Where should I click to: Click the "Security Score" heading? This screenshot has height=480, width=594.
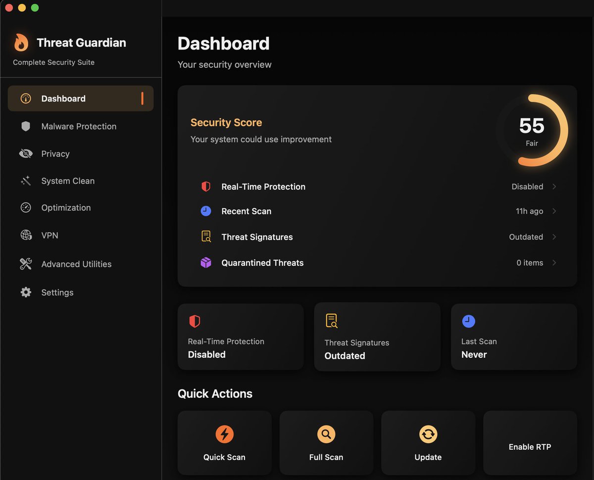point(226,123)
